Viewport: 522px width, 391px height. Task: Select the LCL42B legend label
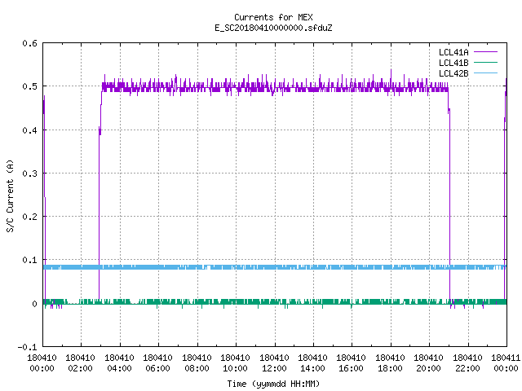[x=453, y=73]
